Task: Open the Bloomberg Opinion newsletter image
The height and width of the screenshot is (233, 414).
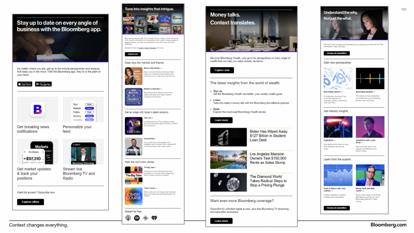Action: click(338, 78)
